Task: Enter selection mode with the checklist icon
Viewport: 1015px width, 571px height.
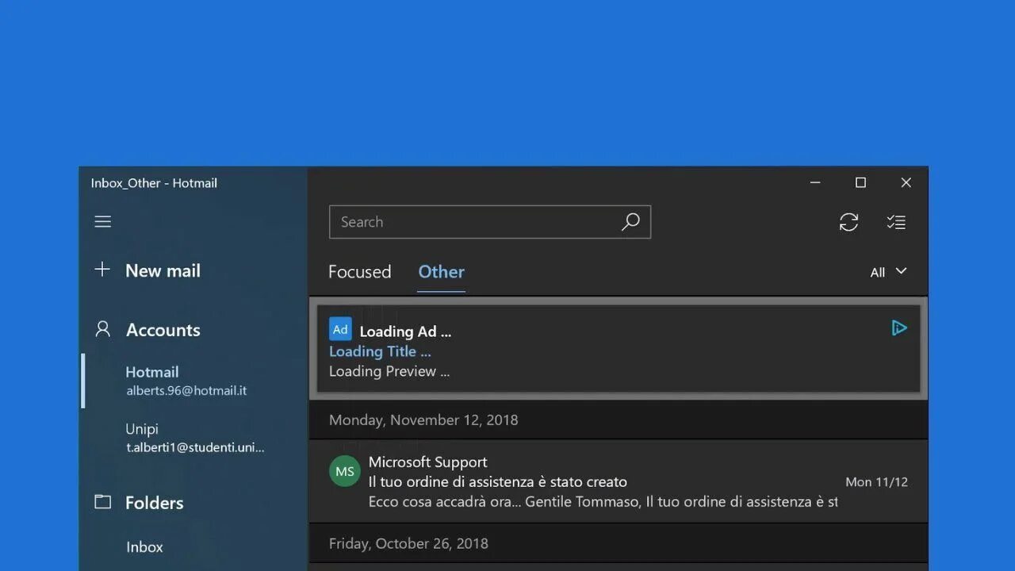Action: [x=896, y=222]
